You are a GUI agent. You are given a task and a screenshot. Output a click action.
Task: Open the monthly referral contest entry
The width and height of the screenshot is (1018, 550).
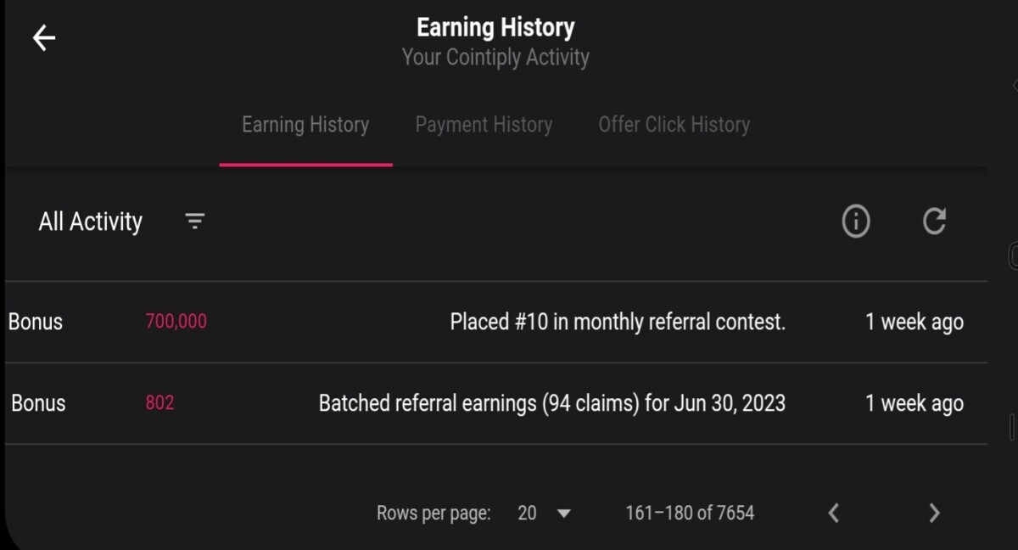tap(496, 322)
